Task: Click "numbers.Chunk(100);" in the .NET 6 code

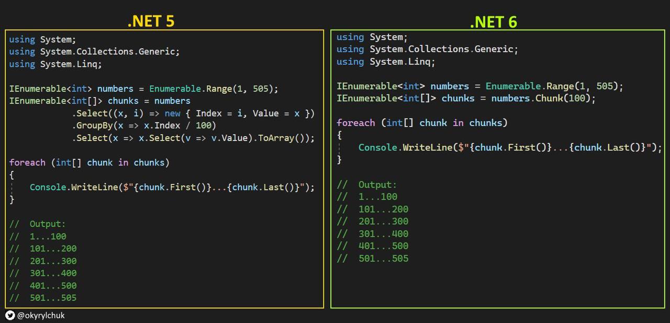Action: click(543, 98)
